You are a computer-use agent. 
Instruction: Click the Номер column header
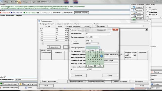[x=60, y=27]
